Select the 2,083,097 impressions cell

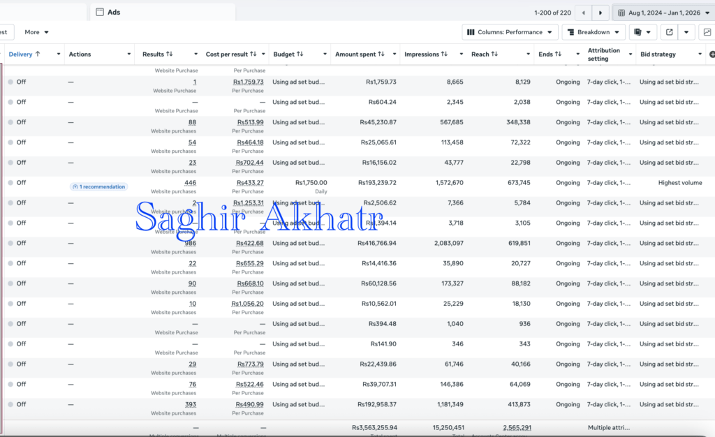point(449,244)
